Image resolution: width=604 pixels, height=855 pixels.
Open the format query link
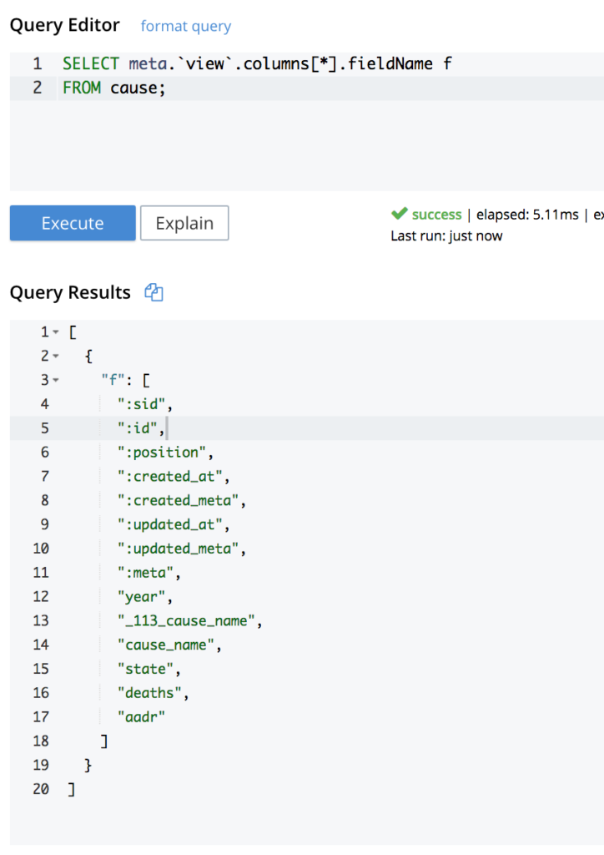185,26
